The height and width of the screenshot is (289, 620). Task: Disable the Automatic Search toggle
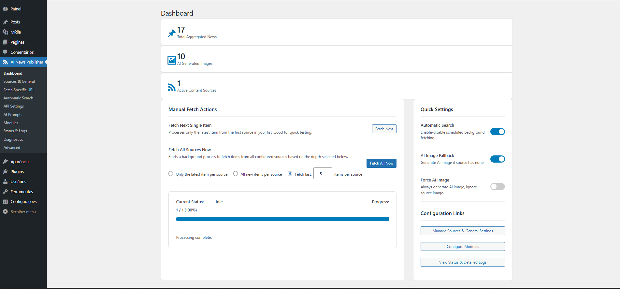pyautogui.click(x=497, y=132)
